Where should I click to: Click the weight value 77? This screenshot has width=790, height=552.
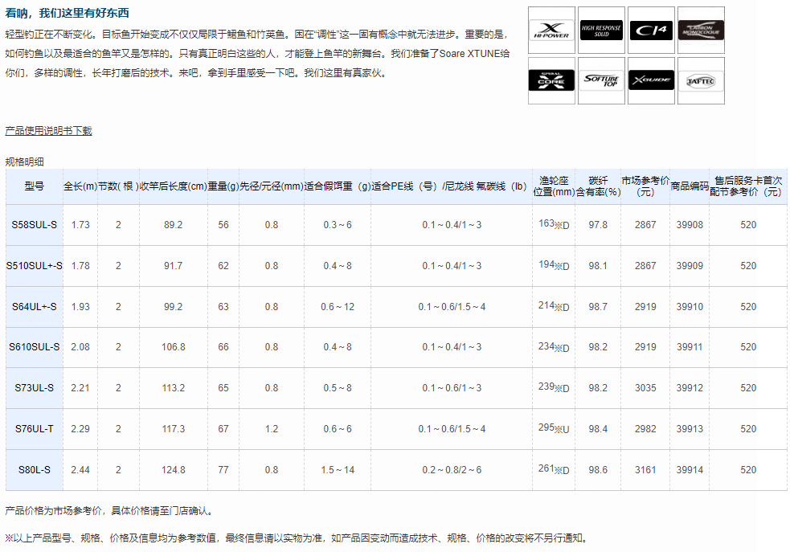pyautogui.click(x=223, y=470)
